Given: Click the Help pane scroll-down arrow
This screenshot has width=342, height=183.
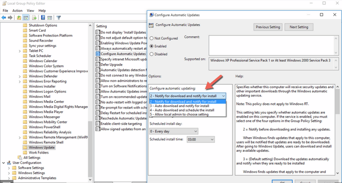Looking at the screenshot, I should 337,173.
